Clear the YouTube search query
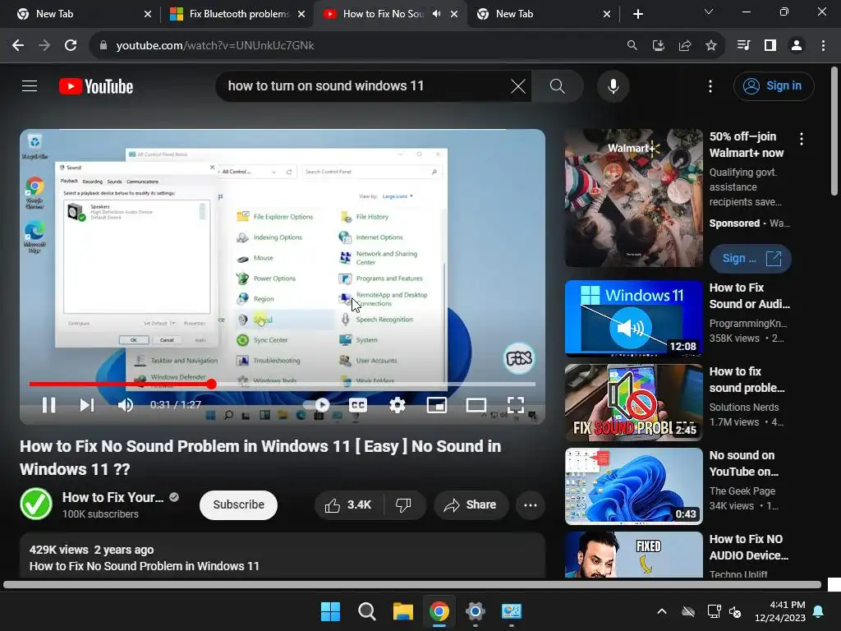This screenshot has height=631, width=841. (518, 85)
